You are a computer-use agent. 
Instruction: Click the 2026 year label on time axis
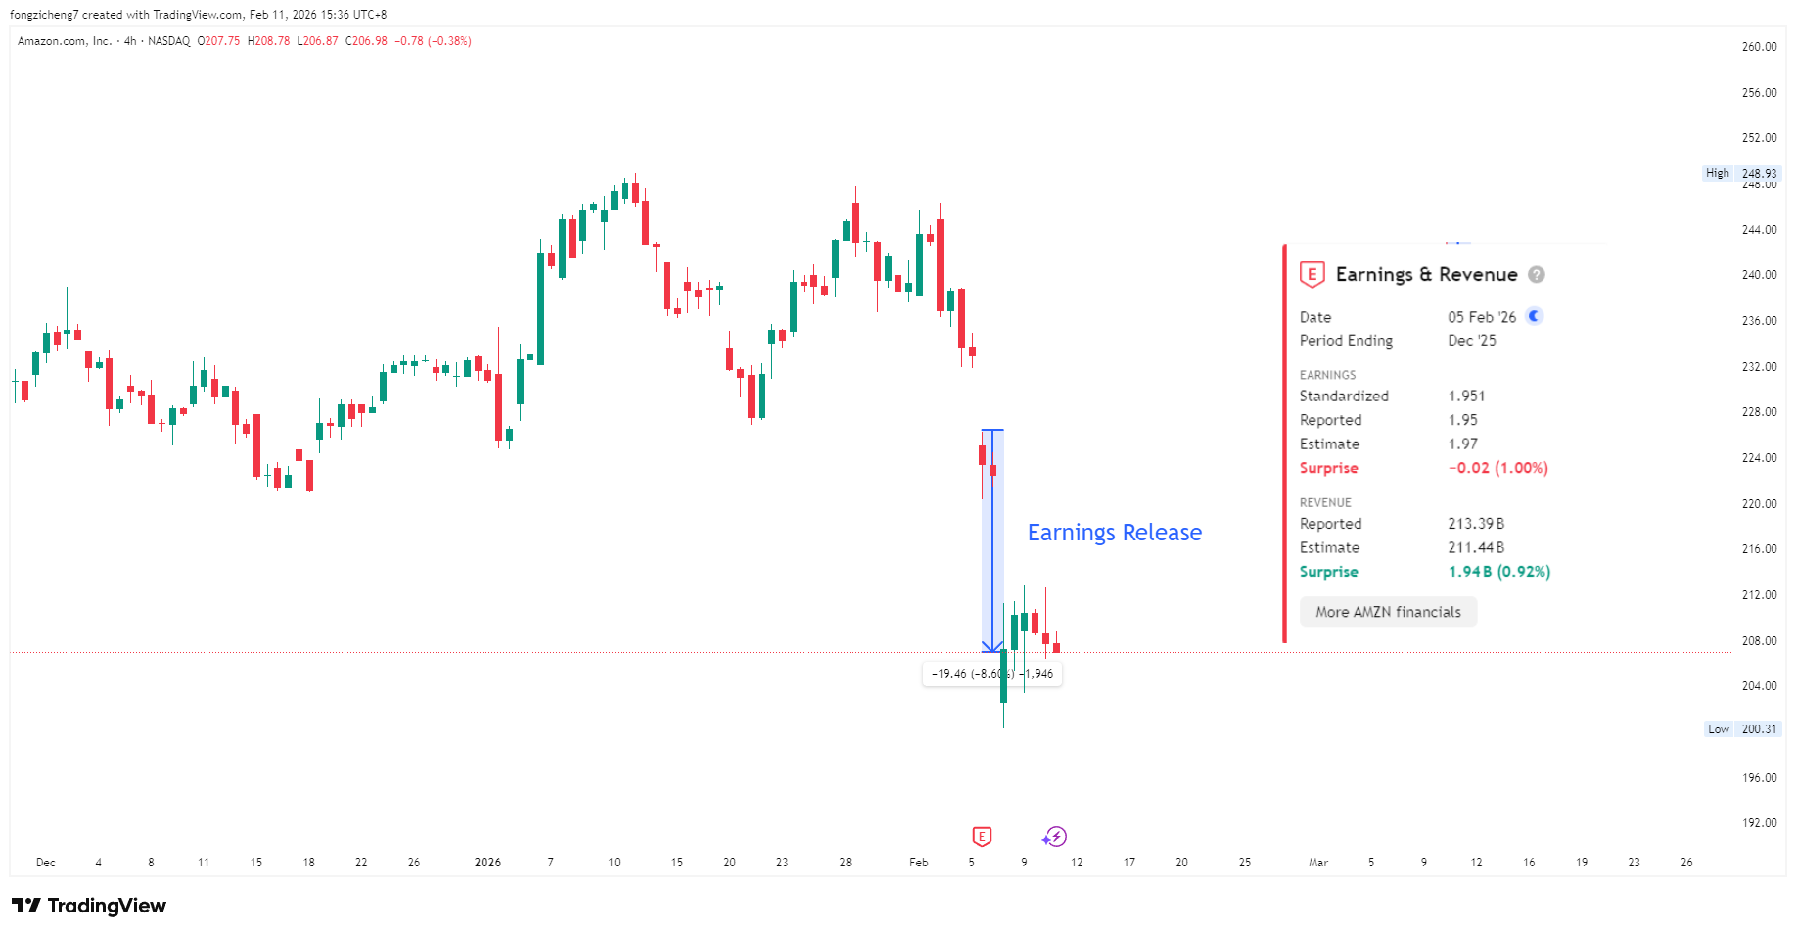487,863
